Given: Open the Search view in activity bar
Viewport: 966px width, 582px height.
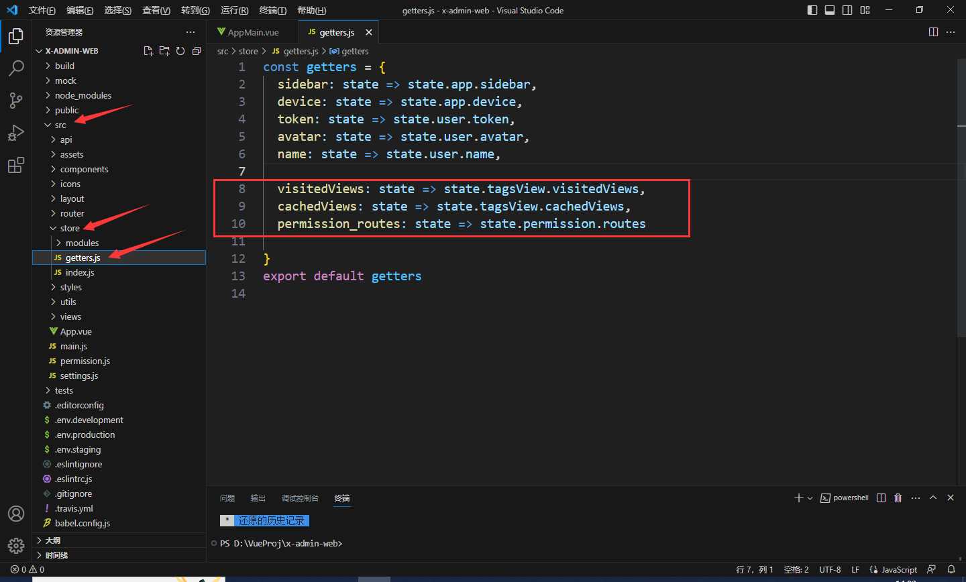Looking at the screenshot, I should pos(16,68).
